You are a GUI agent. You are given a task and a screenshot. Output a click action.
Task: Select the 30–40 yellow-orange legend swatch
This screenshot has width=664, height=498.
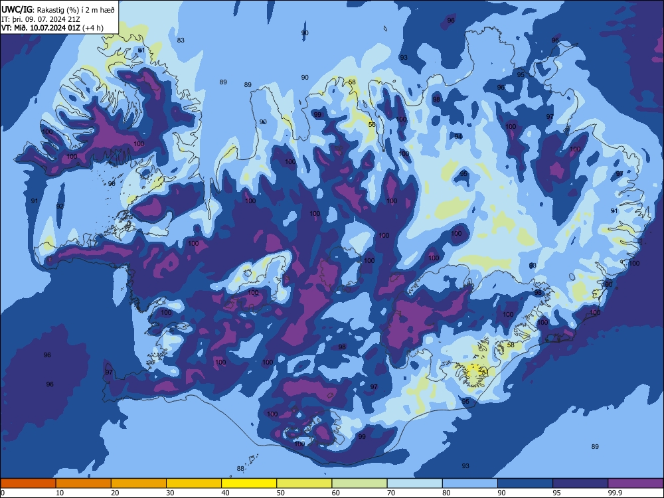pyautogui.click(x=194, y=483)
